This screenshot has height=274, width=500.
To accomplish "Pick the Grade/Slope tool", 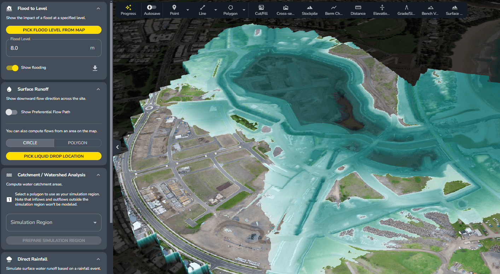I will [406, 10].
